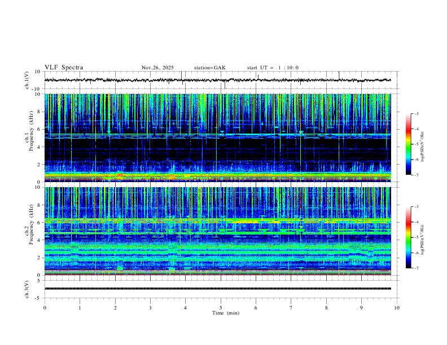Click the "start UT = 1 :10: 0" header text
The width and height of the screenshot is (447, 345).
pyautogui.click(x=273, y=68)
